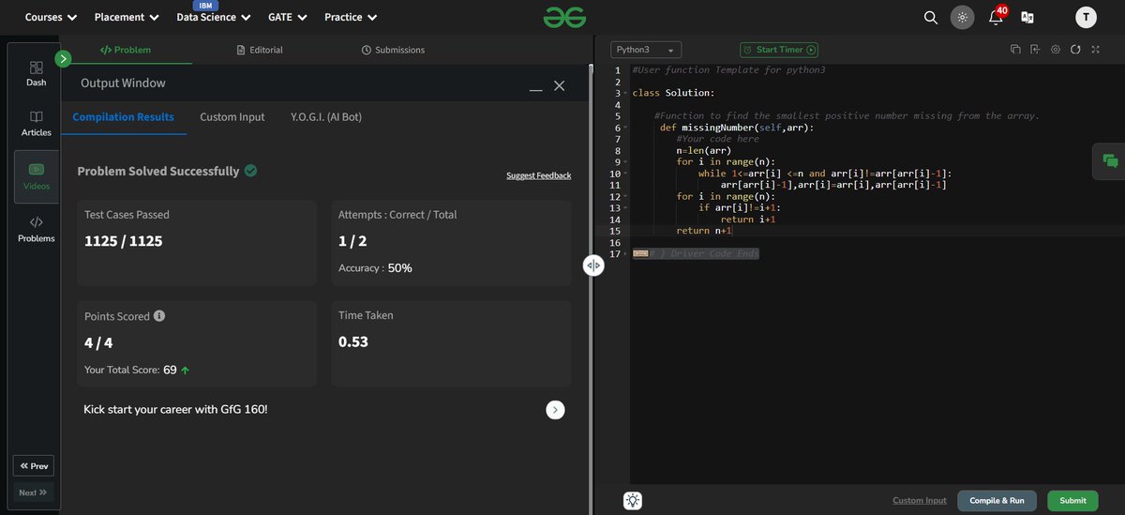Click the Points Scored info icon
The height and width of the screenshot is (515, 1125).
pyautogui.click(x=159, y=316)
